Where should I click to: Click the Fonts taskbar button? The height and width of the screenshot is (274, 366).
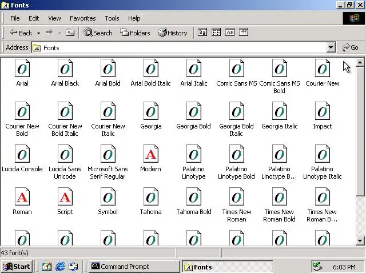click(228, 267)
